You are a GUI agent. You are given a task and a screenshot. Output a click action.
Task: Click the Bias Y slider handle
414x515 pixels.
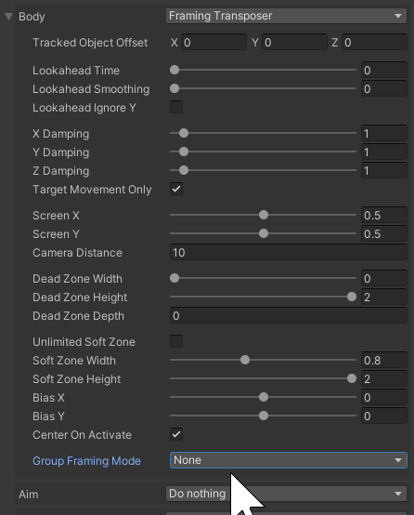(264, 416)
